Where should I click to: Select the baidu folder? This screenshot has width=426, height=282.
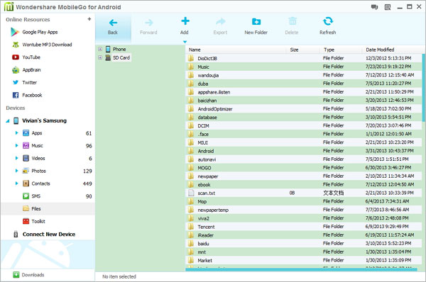(x=303, y=244)
